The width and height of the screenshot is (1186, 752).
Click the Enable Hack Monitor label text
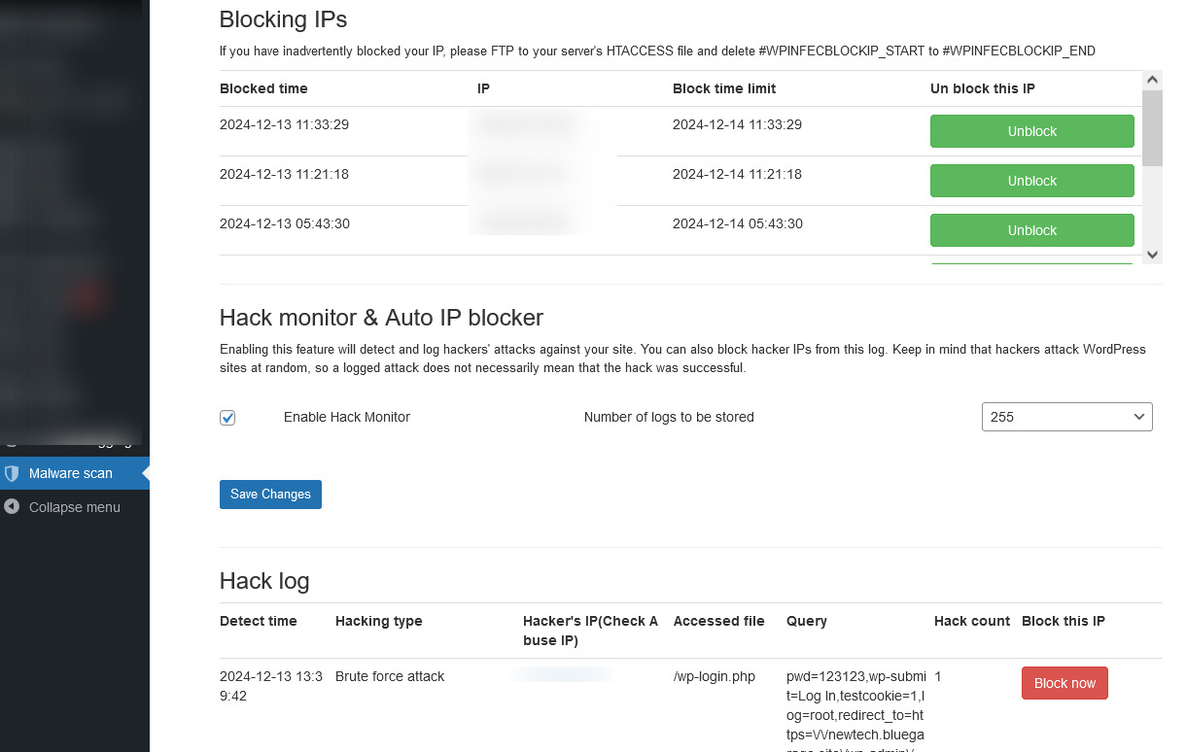click(347, 417)
